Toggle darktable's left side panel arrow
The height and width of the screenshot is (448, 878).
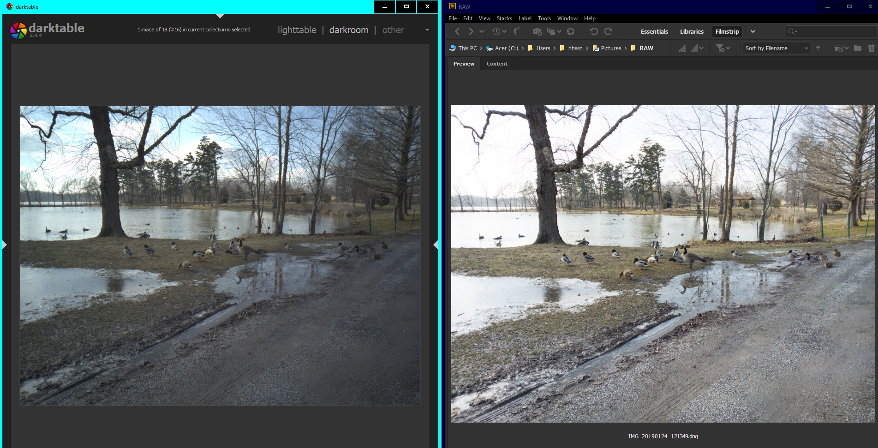5,245
